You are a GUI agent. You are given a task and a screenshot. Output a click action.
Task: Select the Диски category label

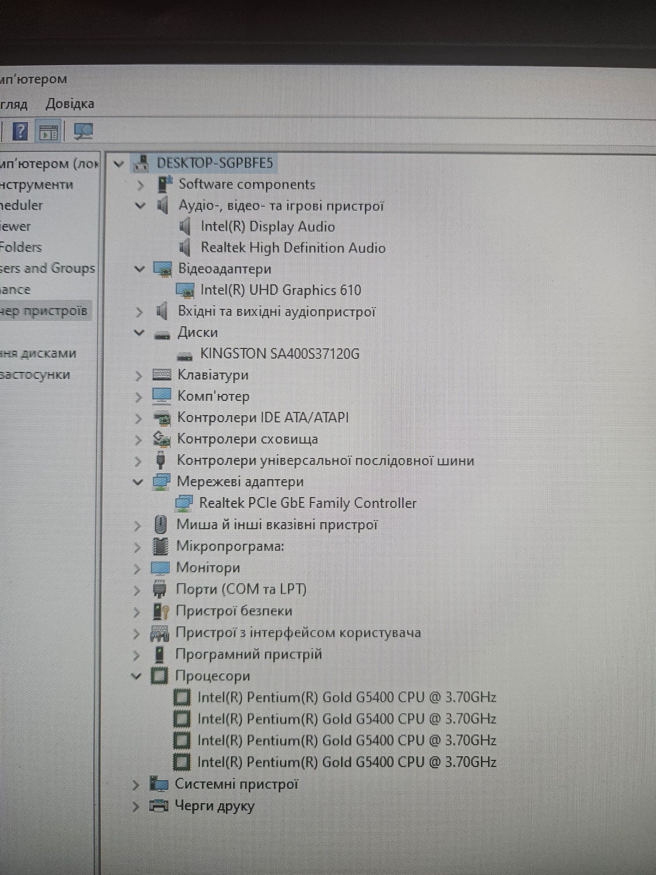tap(198, 332)
